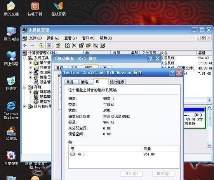Viewport: 214px width, 180px height.
Task: Switch to the 驱动程序 tab
Action: click(x=117, y=82)
